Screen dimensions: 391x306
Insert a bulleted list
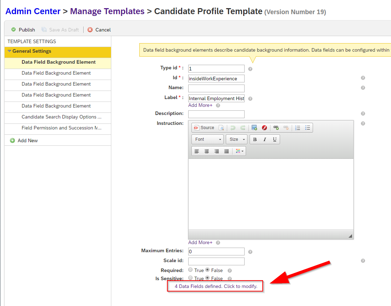[307, 128]
